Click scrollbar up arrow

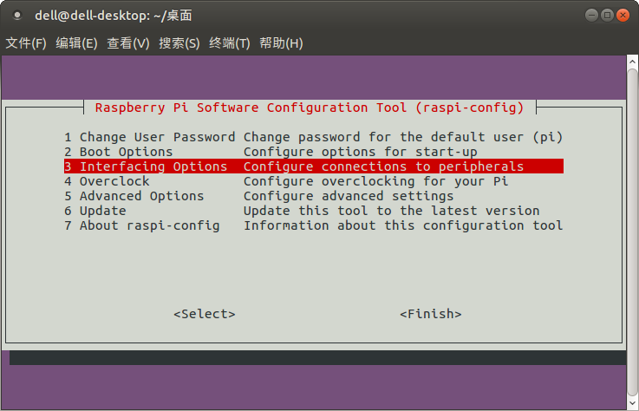coord(632,62)
